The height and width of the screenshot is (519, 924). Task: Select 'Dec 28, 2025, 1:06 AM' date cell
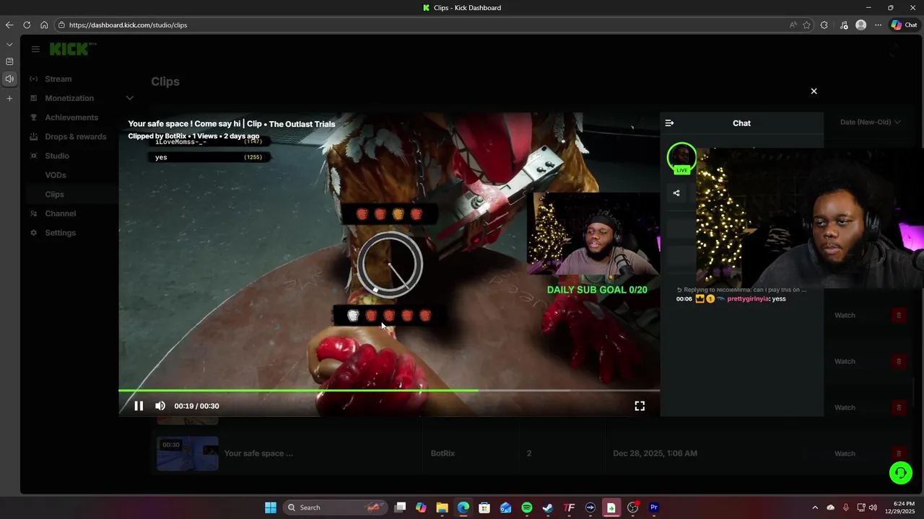655,453
